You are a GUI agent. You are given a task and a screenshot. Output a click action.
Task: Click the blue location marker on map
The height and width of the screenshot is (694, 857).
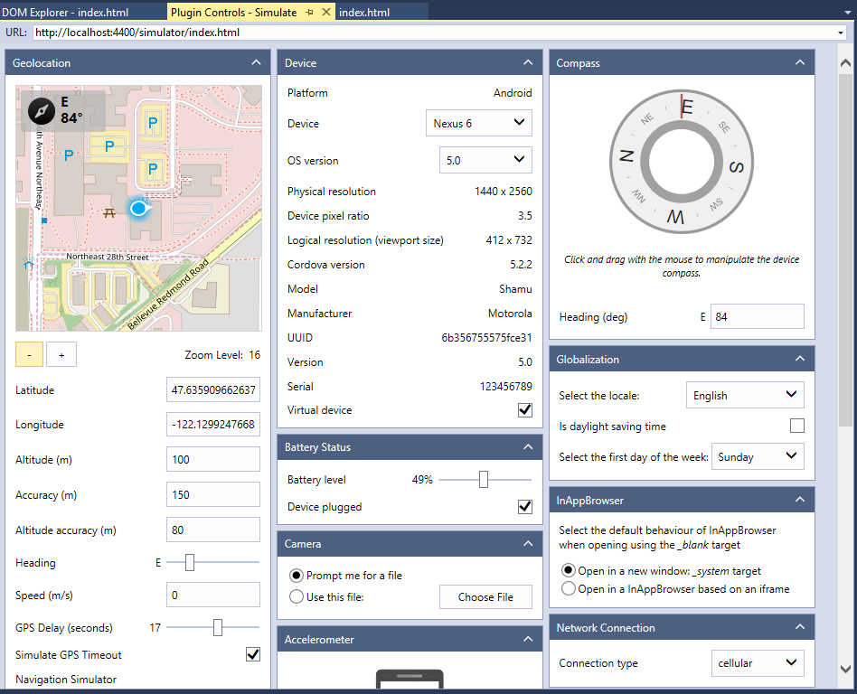[138, 209]
